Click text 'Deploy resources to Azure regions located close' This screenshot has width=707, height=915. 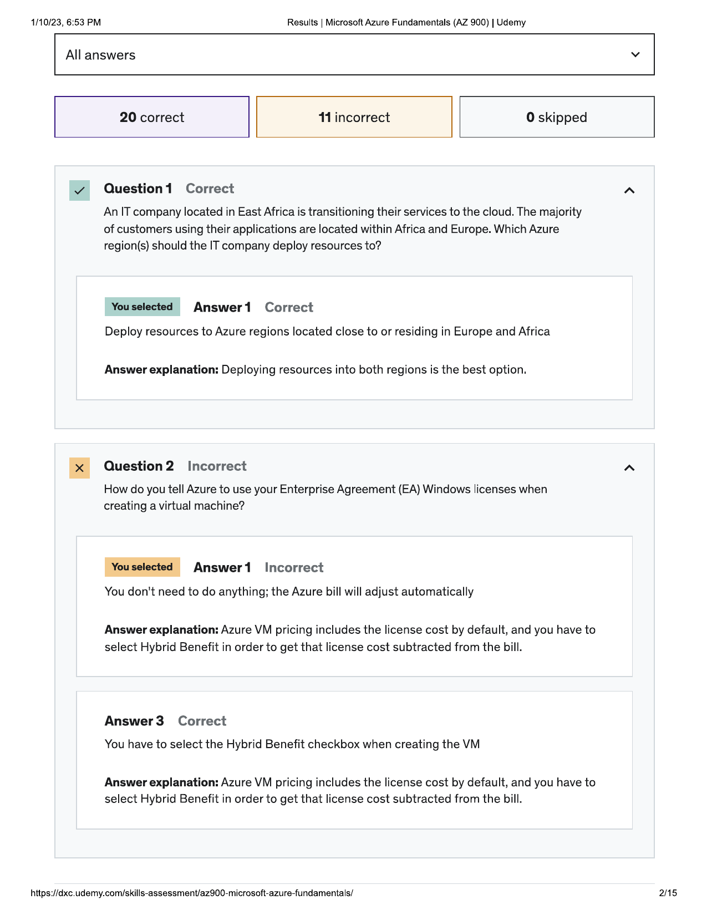tap(327, 331)
